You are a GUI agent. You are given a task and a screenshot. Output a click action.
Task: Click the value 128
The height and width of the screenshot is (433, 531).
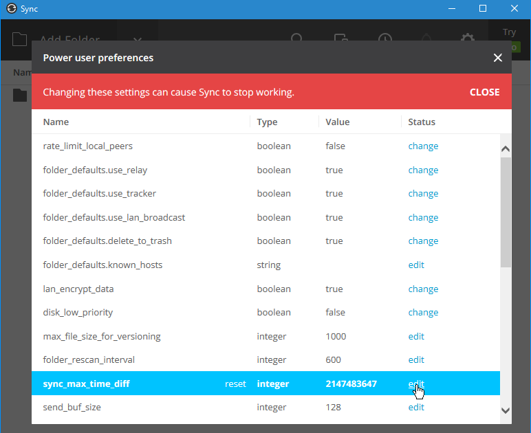333,407
